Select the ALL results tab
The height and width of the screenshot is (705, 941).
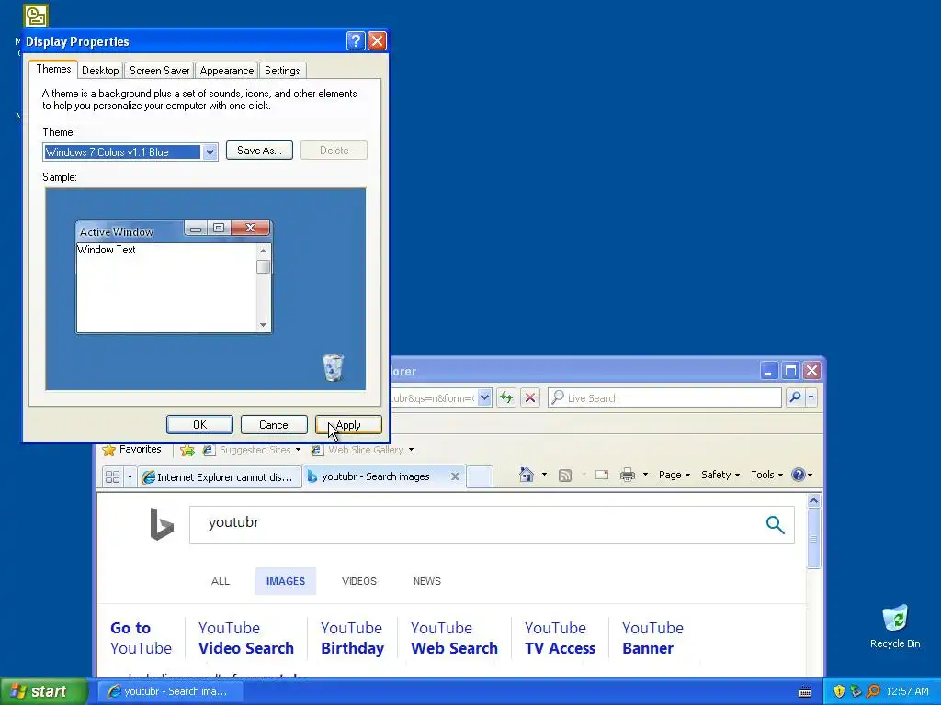tap(221, 581)
